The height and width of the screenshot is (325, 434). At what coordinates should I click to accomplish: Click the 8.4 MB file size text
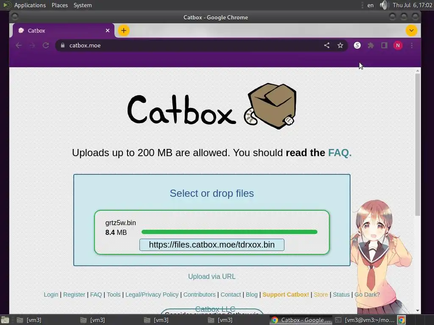(x=116, y=232)
